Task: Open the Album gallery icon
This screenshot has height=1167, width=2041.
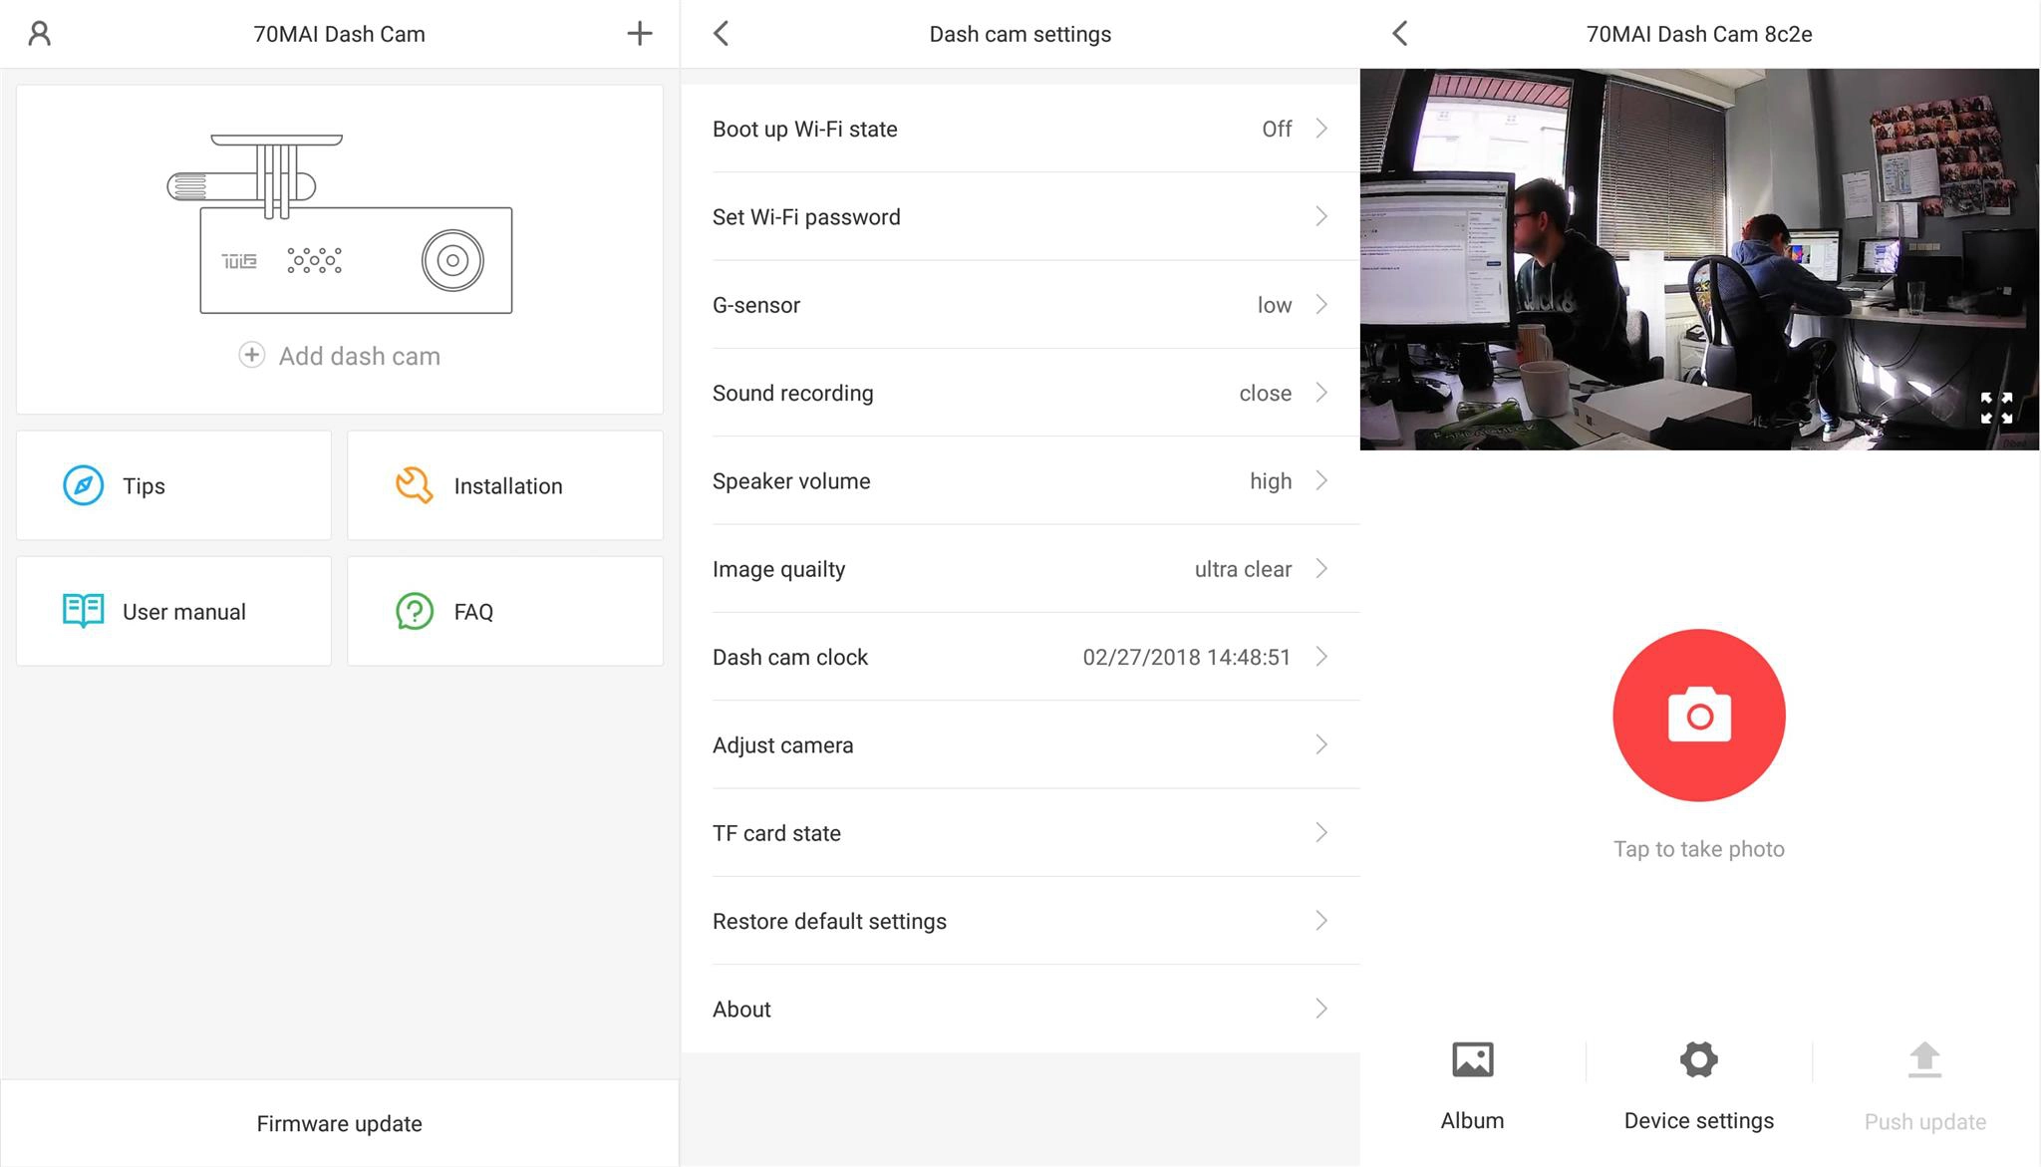Action: [1472, 1060]
